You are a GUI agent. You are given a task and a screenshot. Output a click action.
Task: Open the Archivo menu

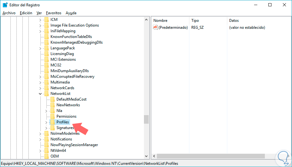(x=9, y=13)
